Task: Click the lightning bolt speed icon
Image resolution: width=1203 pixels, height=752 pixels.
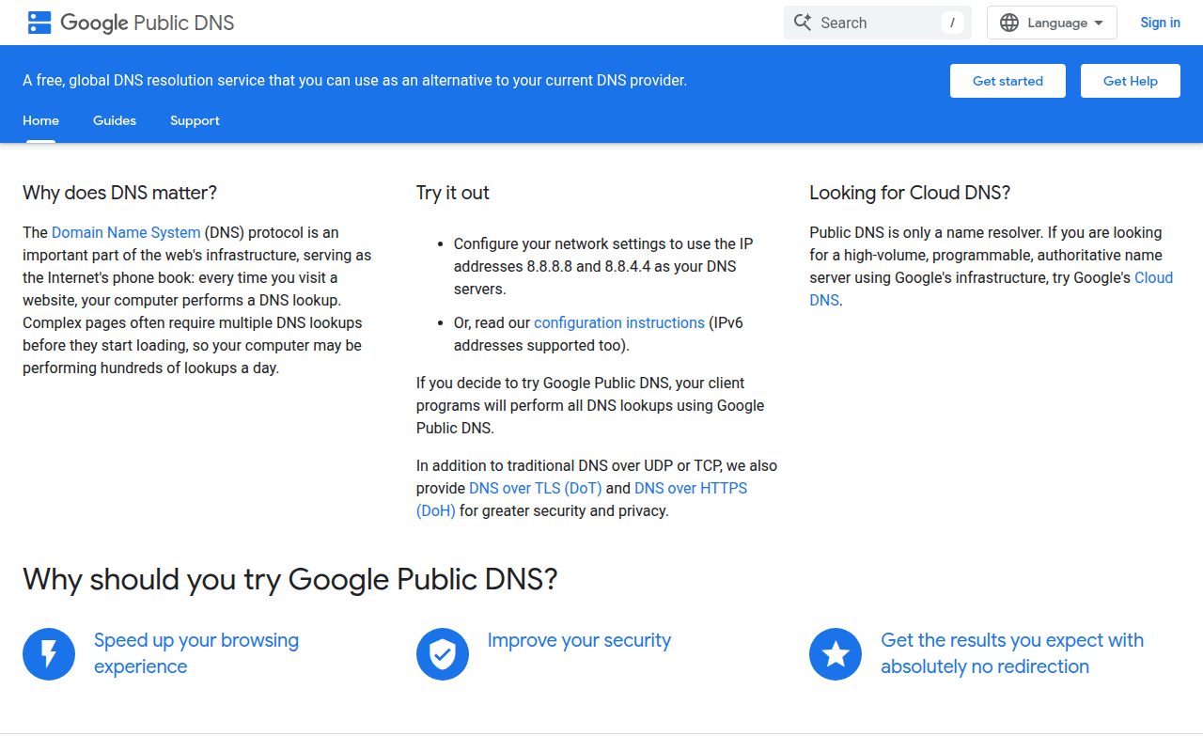Action: (49, 654)
